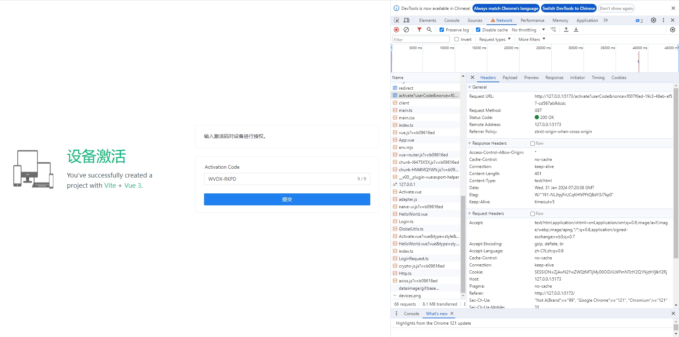The height and width of the screenshot is (337, 679).
Task: Click the blue 提交 submit button
Action: 287,199
